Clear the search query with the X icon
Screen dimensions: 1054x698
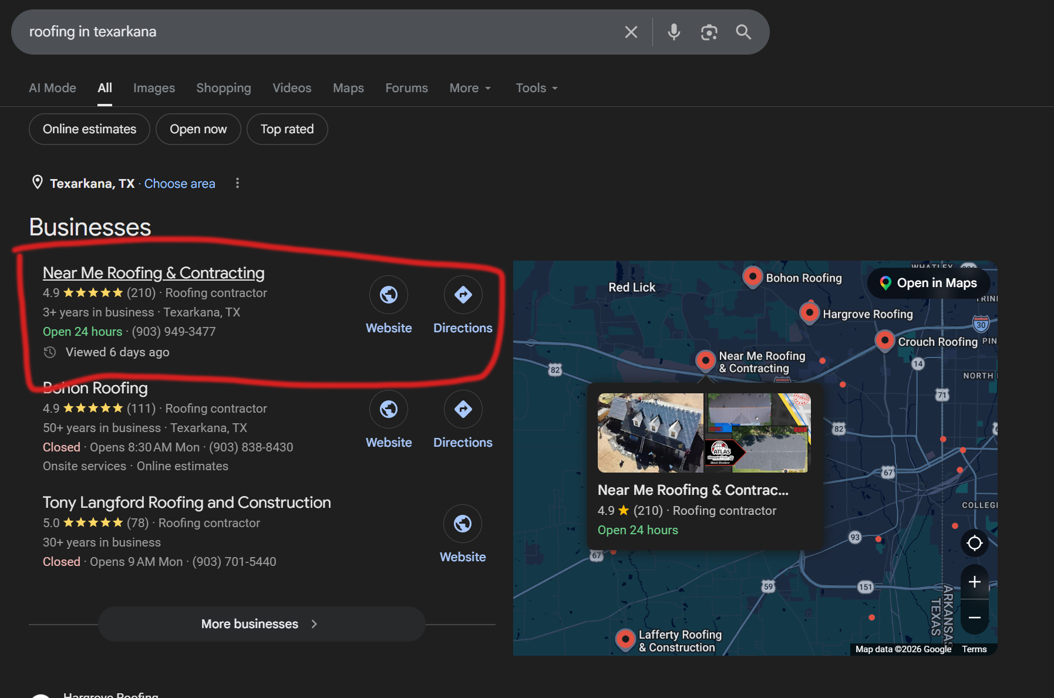(x=631, y=32)
